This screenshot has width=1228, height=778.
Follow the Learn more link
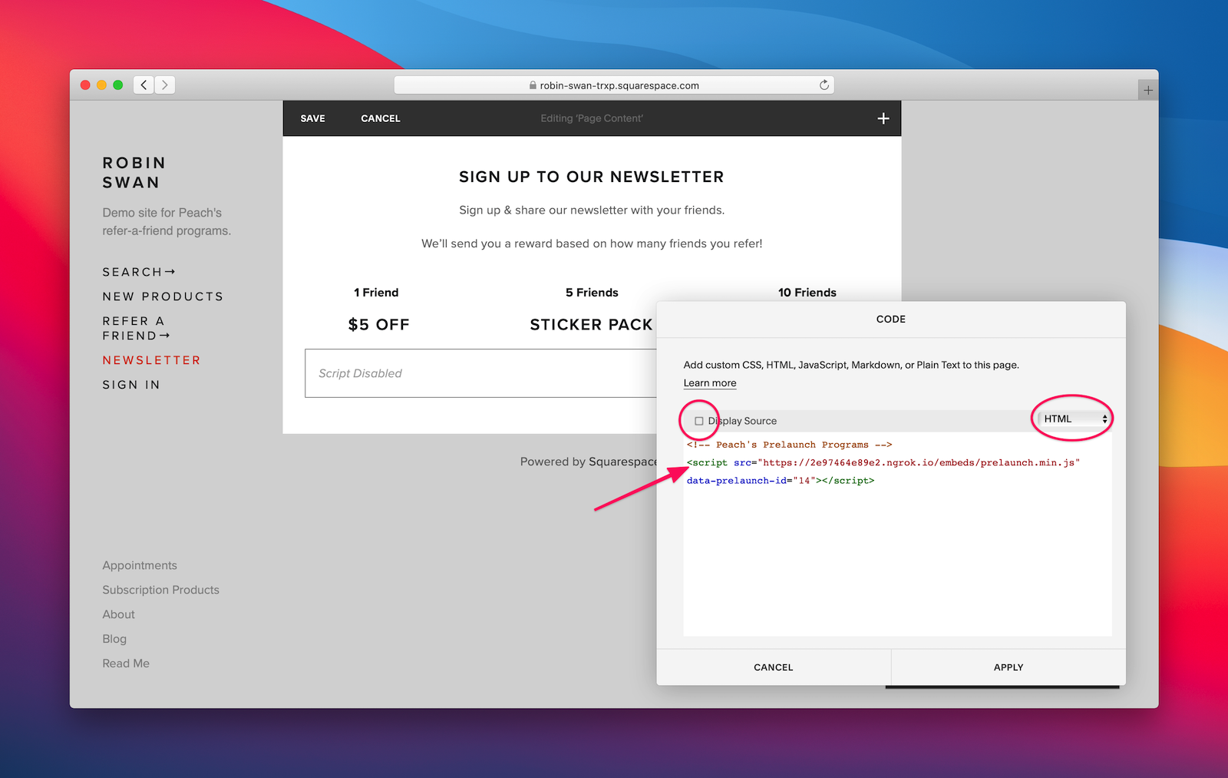coord(710,383)
